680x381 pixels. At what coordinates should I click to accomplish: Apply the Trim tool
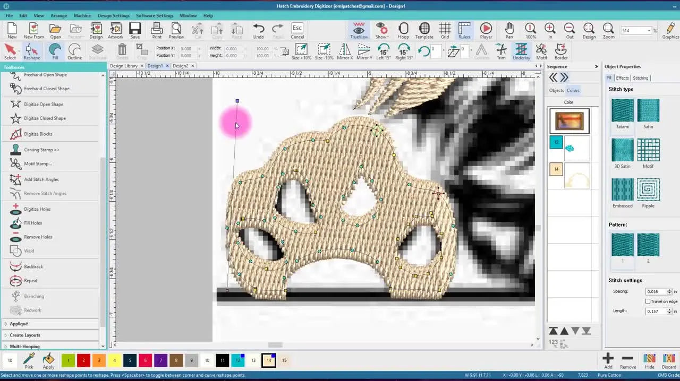coord(501,51)
